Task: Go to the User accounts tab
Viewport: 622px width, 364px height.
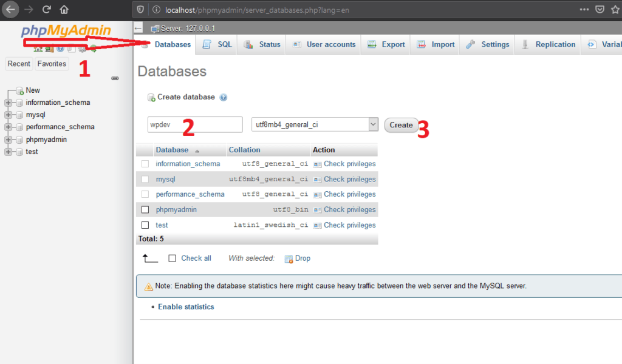Action: (324, 44)
